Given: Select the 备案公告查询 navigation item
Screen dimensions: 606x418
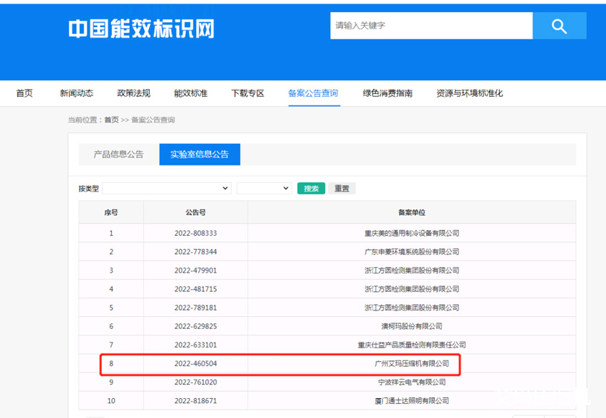Looking at the screenshot, I should point(313,93).
